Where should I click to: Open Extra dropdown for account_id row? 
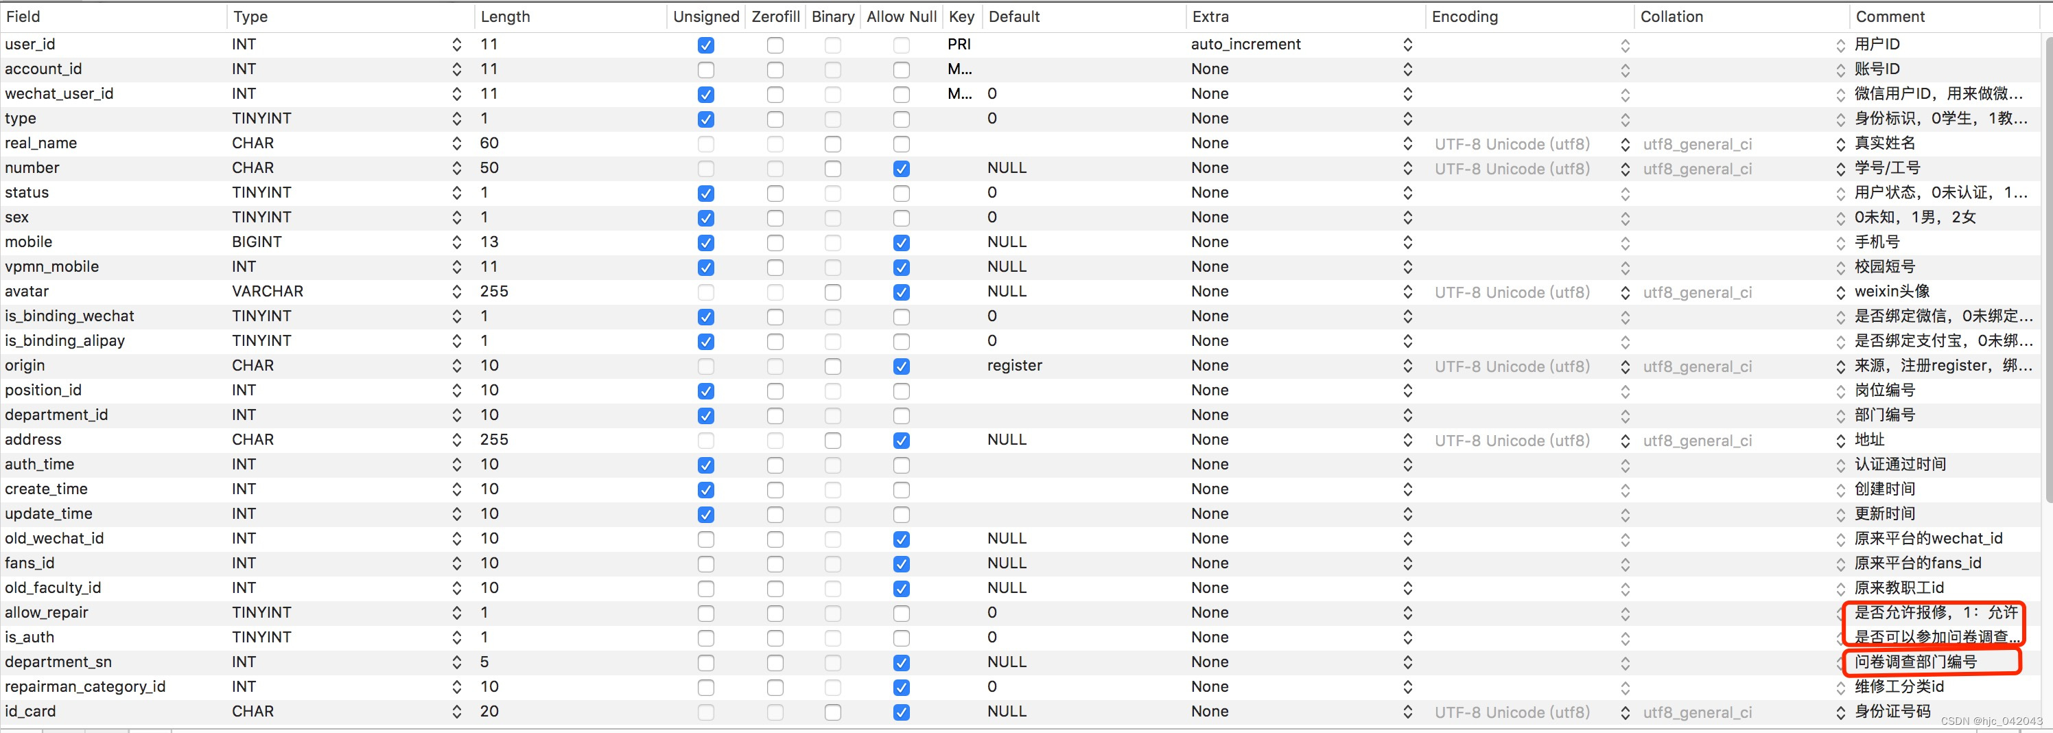[1408, 70]
